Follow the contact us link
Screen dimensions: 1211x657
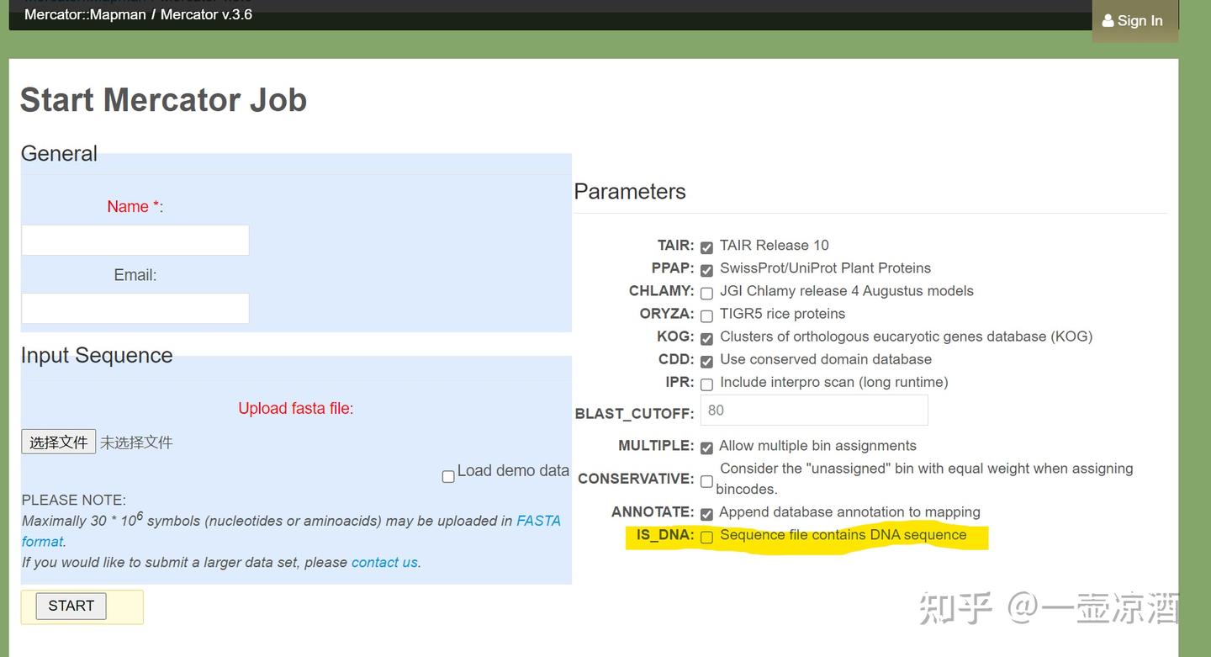point(383,562)
